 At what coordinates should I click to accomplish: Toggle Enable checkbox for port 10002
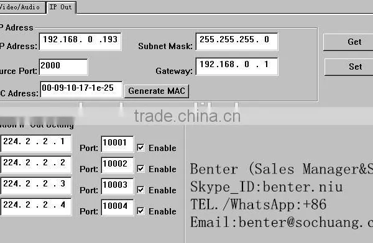pyautogui.click(x=140, y=169)
